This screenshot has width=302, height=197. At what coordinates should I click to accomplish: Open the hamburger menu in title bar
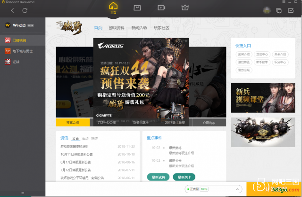click(x=284, y=2)
